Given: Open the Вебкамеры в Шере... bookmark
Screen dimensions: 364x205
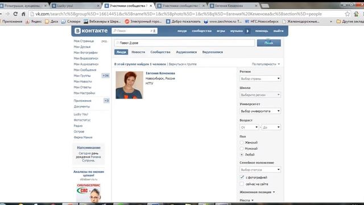Looking at the screenshot, I should [x=102, y=22].
